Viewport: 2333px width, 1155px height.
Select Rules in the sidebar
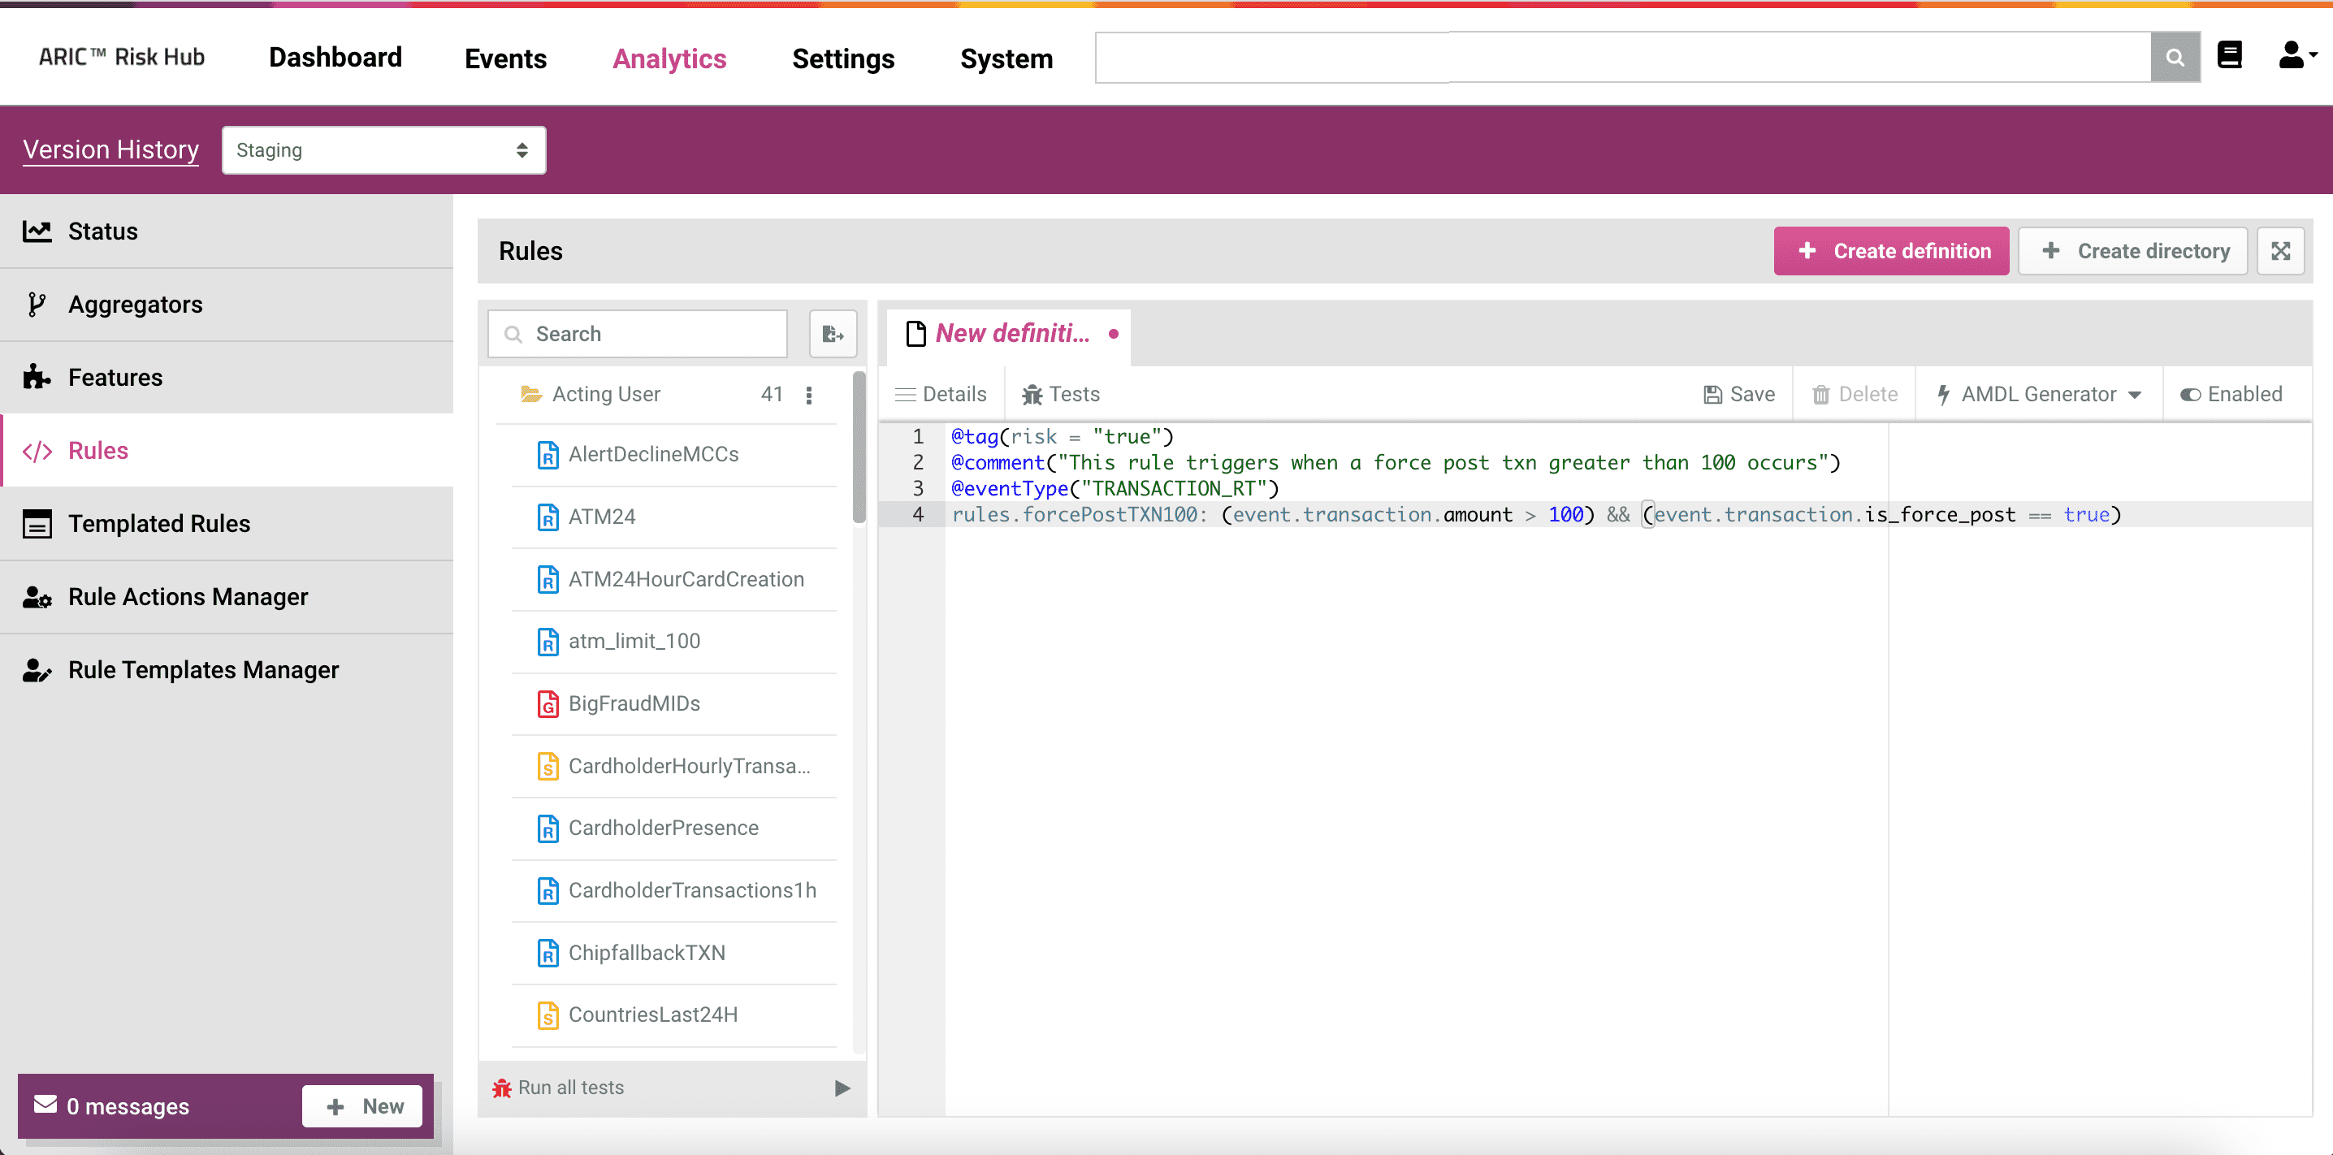click(227, 451)
